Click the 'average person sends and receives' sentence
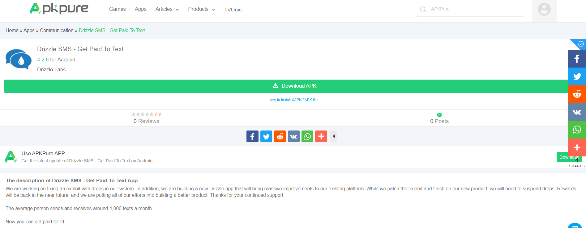The height and width of the screenshot is (228, 586). (79, 208)
